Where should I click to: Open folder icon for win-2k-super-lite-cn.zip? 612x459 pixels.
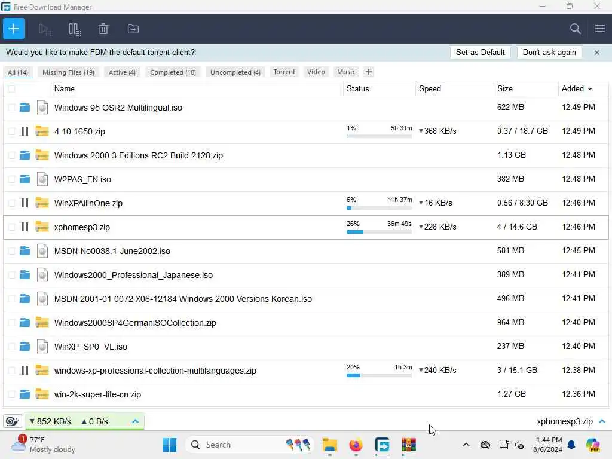tap(25, 394)
